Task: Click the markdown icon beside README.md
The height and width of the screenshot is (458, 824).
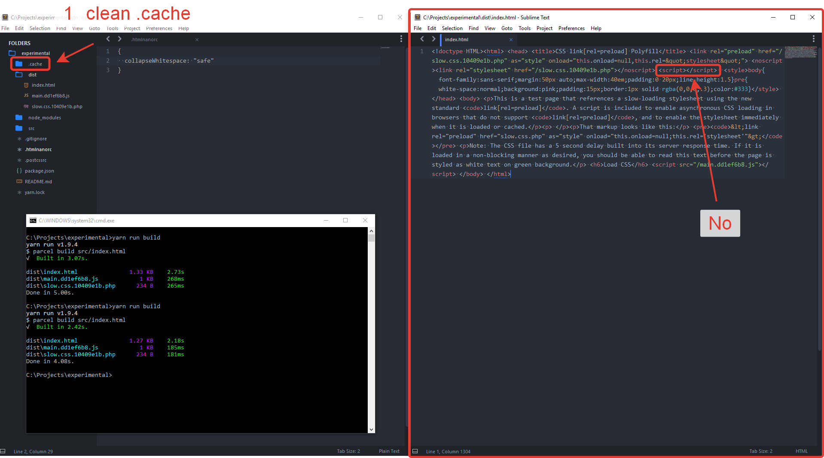Action: (19, 182)
